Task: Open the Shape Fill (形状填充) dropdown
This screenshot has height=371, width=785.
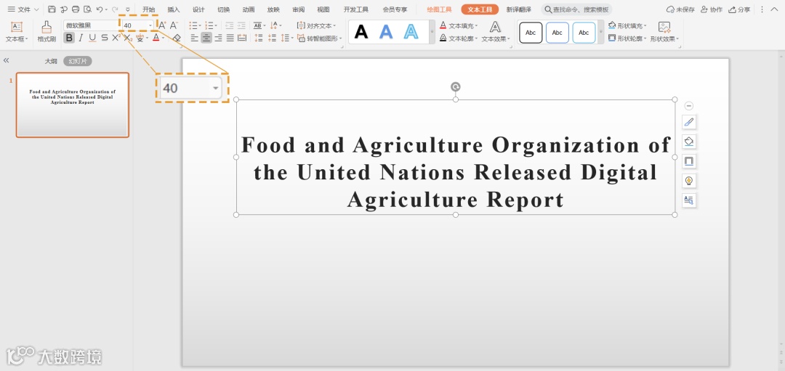Action: [x=628, y=25]
